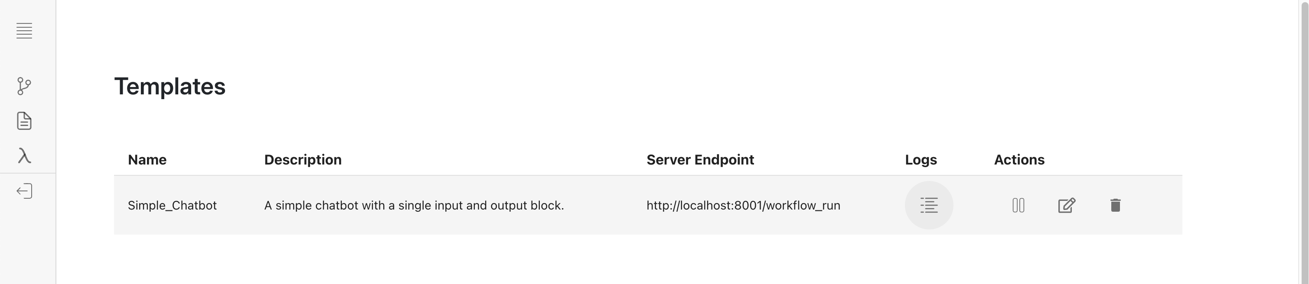The image size is (1309, 284).
Task: View logs for Simple_Chatbot
Action: (928, 205)
